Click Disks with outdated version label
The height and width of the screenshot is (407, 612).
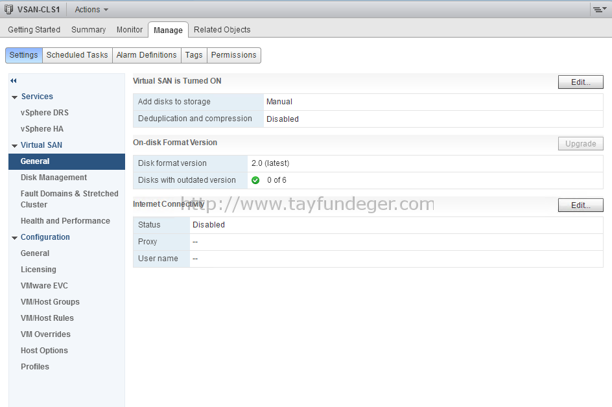(x=187, y=180)
